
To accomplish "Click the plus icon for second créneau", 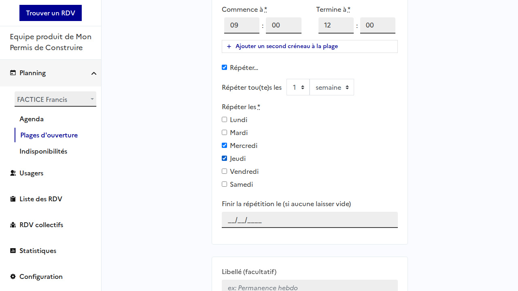I will [229, 46].
